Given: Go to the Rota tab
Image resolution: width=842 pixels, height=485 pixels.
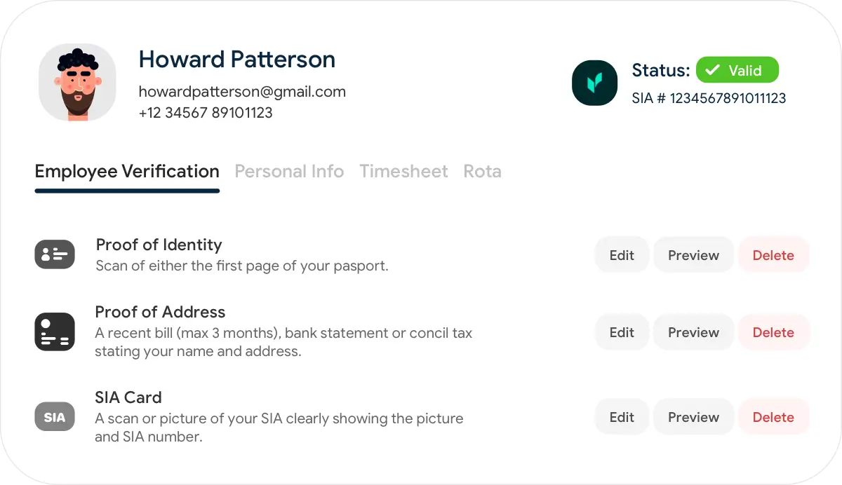Looking at the screenshot, I should (482, 172).
